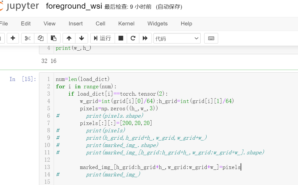Image resolution: width=298 pixels, height=185 pixels.
Task: Move the selected cell down
Action: click(81, 38)
